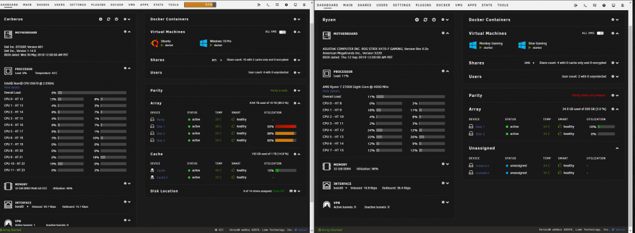Click terminal icon in Cerberus top bar
Screen dimensions: 635x233
tap(268, 5)
